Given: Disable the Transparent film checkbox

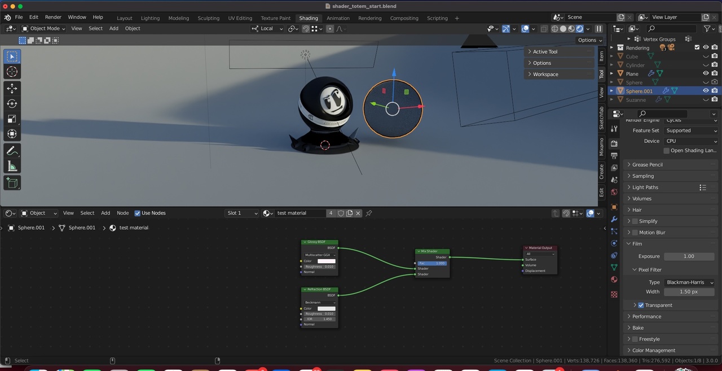Looking at the screenshot, I should 641,305.
